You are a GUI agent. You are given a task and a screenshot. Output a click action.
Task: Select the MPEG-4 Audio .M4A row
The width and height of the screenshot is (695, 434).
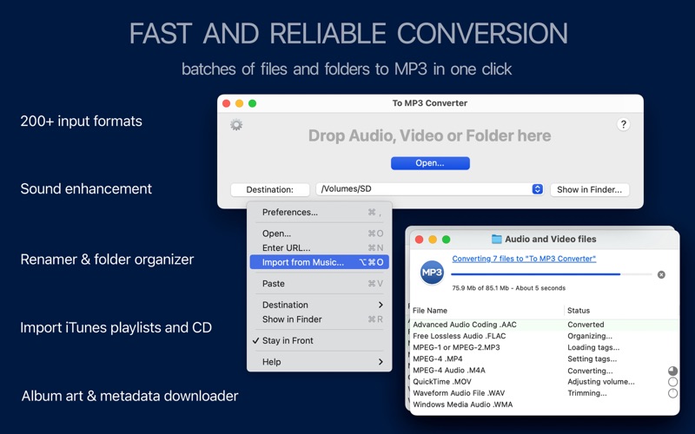[546, 371]
